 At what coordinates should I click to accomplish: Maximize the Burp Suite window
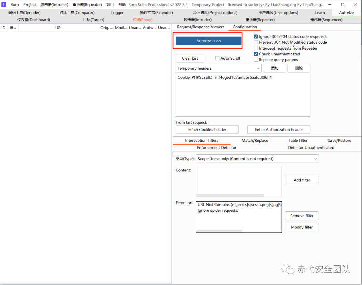342,5
